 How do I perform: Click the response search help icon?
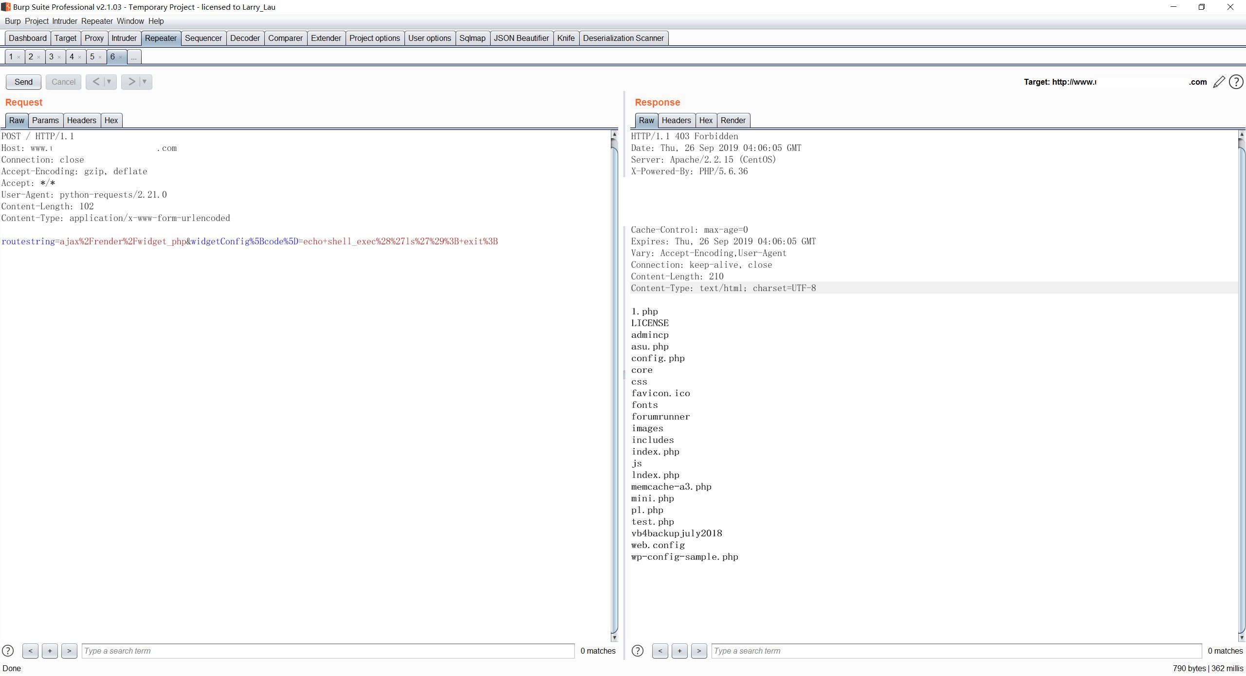pos(638,651)
